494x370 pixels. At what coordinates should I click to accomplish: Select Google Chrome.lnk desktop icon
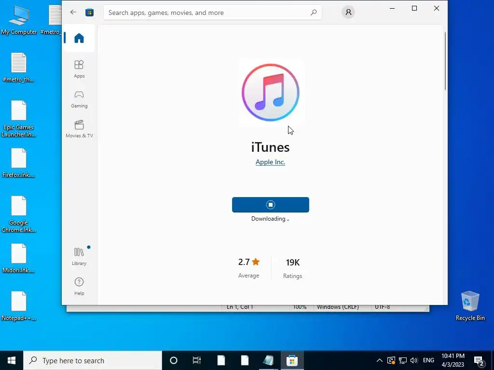[19, 214]
